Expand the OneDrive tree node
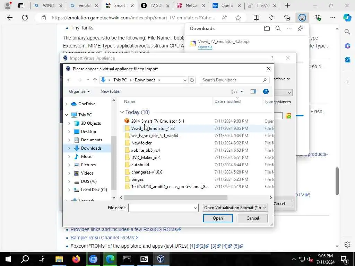 tap(66, 104)
